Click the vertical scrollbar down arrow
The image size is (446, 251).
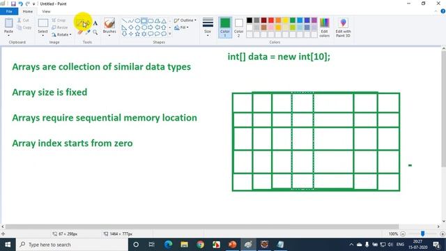(x=443, y=221)
